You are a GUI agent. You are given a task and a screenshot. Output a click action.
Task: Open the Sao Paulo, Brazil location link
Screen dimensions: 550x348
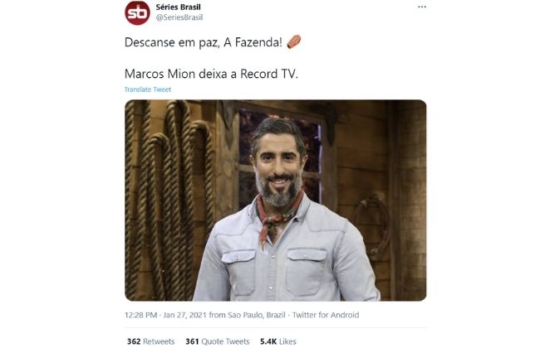[257, 315]
